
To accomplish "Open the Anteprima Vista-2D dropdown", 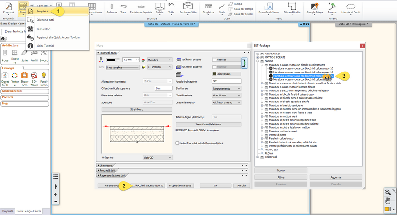I will click(x=157, y=157).
